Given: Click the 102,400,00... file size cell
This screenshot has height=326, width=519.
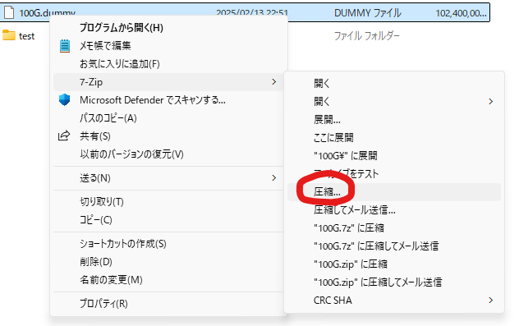Looking at the screenshot, I should pyautogui.click(x=461, y=13).
